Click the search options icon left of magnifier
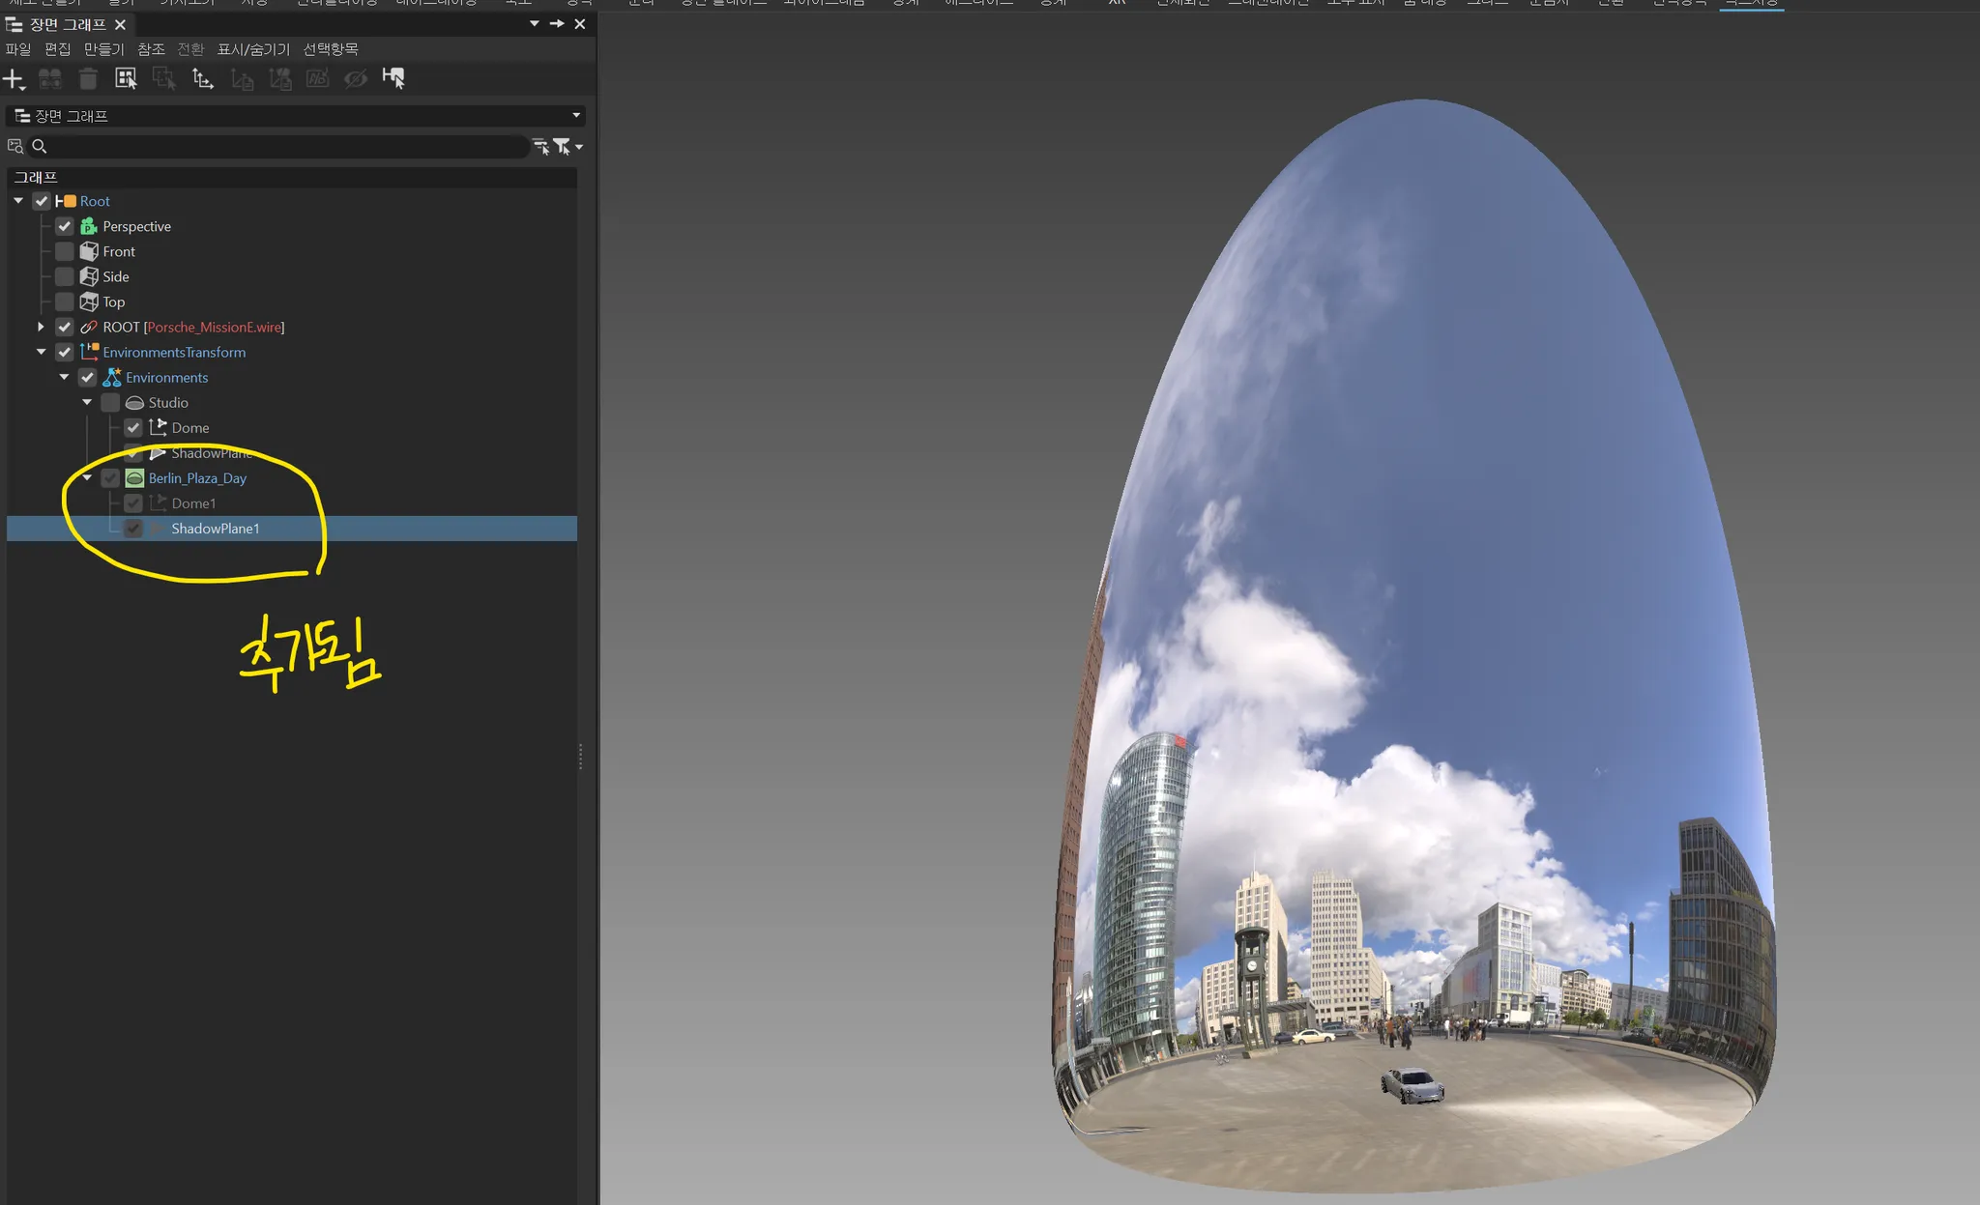 click(x=15, y=147)
